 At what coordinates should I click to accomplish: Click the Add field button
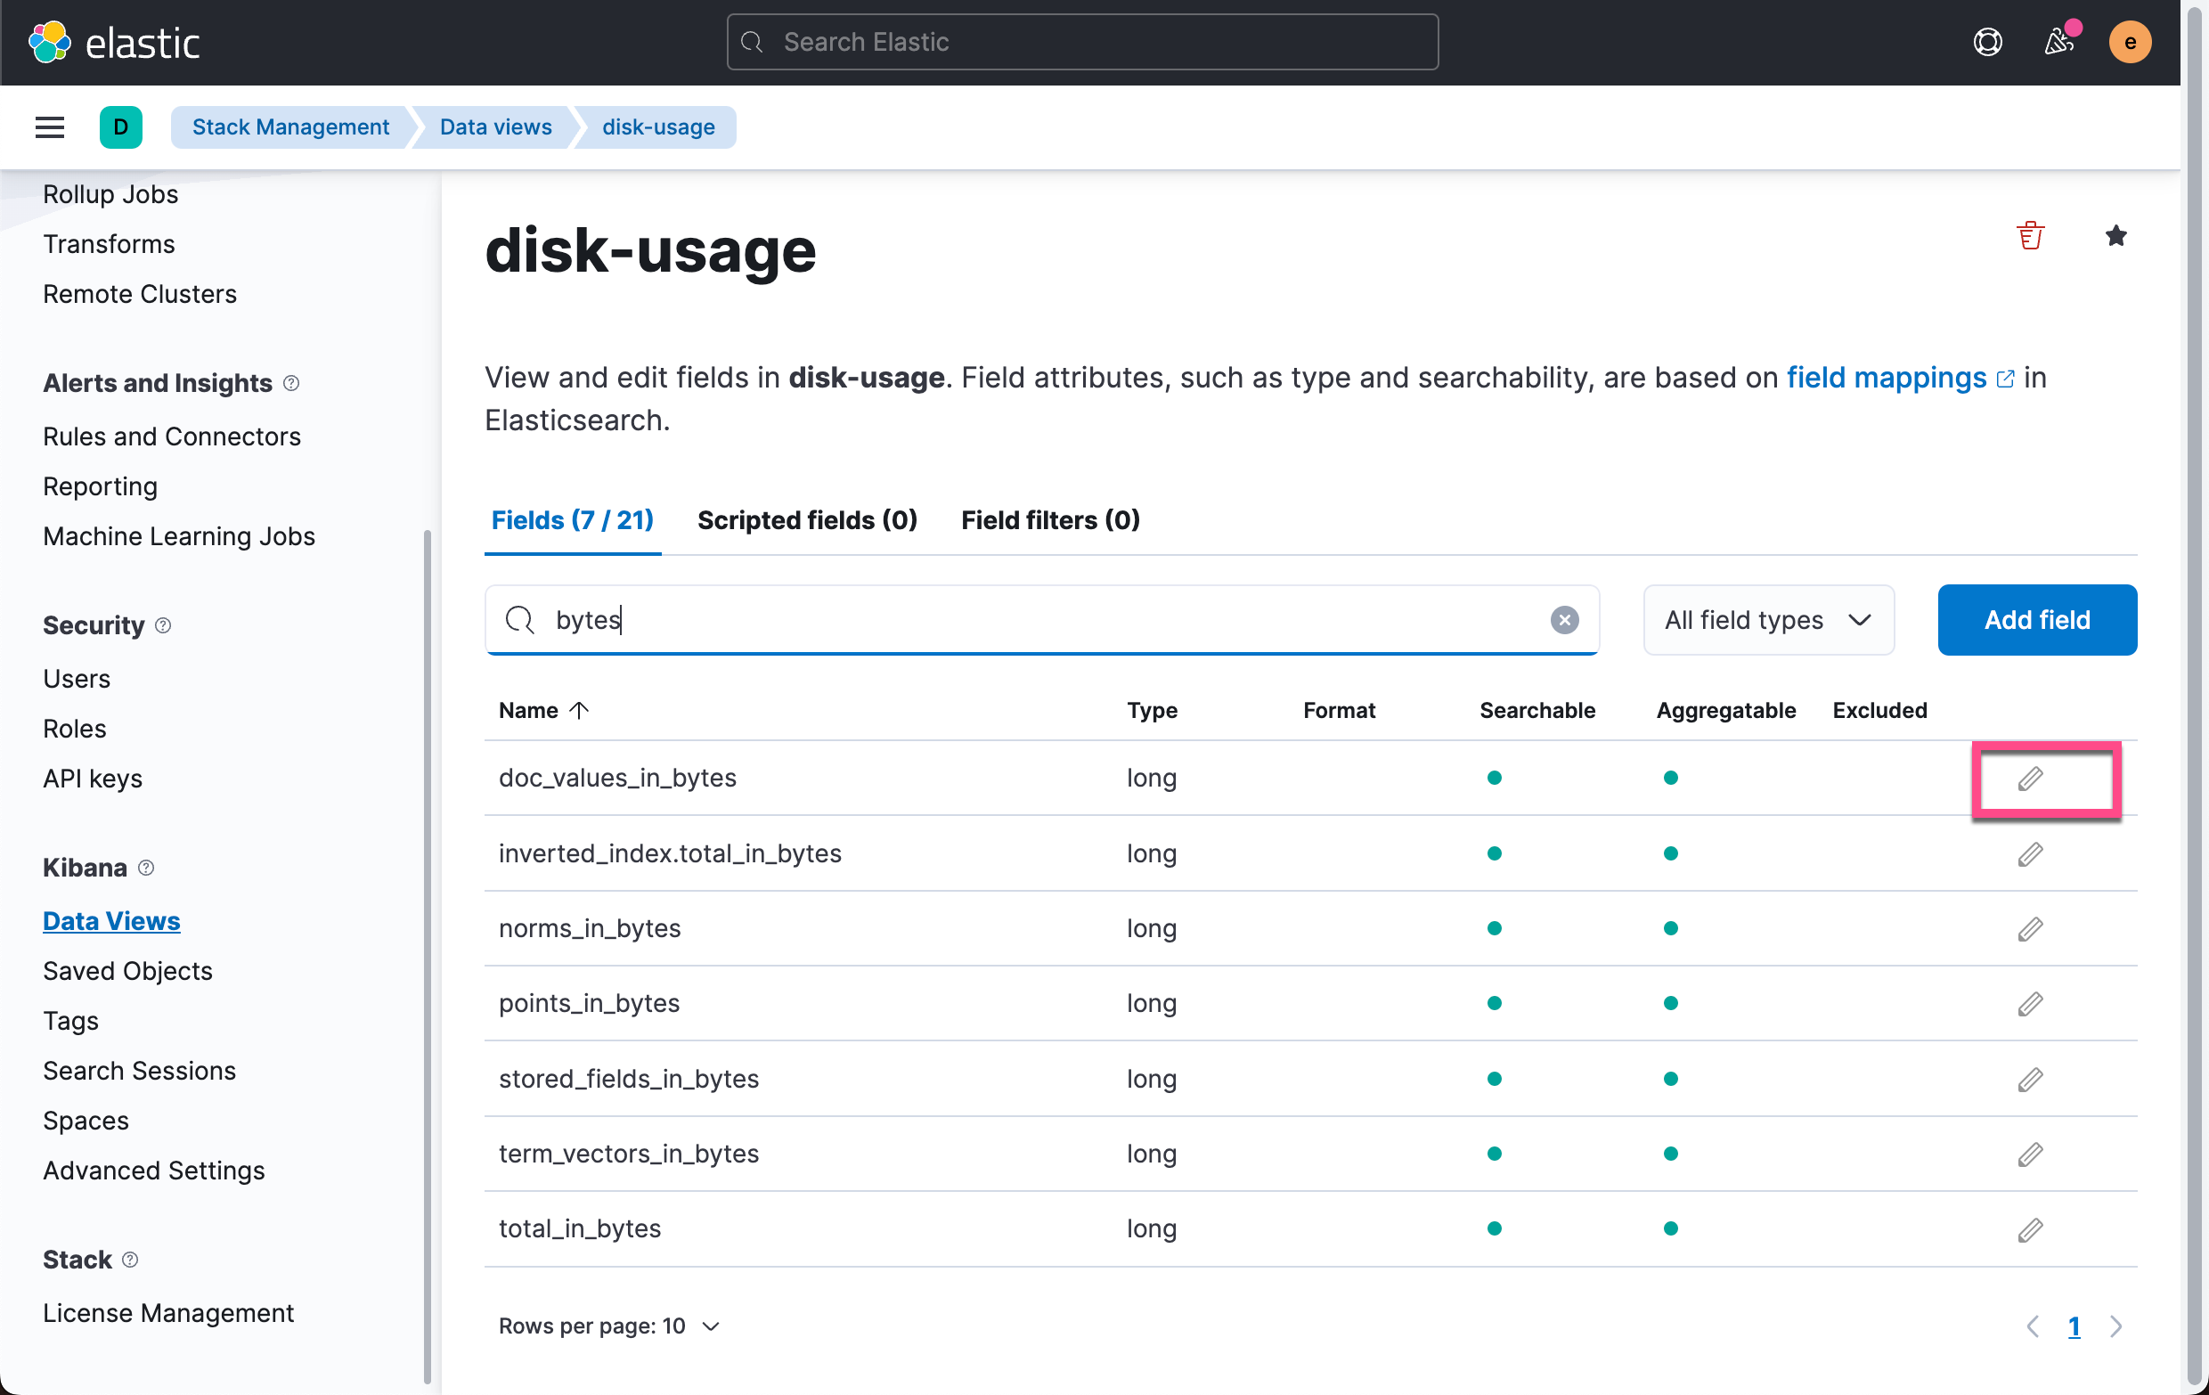2036,619
